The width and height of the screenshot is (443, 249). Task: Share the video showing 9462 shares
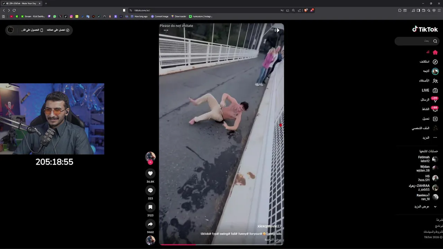tap(150, 224)
